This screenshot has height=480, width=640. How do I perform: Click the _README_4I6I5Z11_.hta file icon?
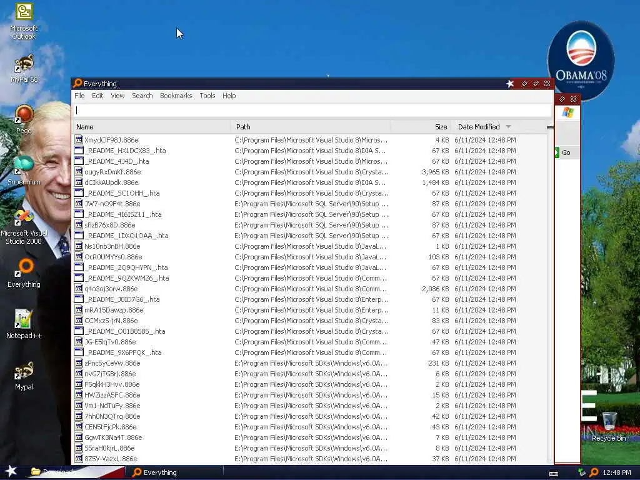pos(79,214)
